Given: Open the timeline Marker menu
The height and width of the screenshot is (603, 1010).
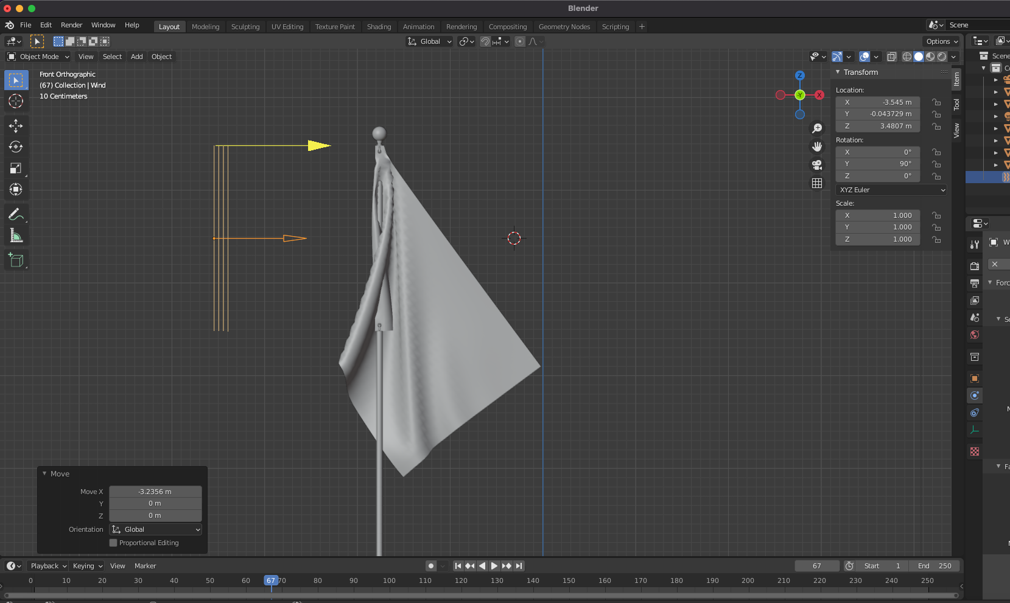Looking at the screenshot, I should tap(145, 566).
